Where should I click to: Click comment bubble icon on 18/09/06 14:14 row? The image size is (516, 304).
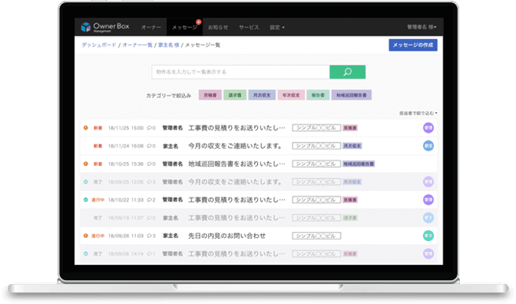[x=150, y=253]
